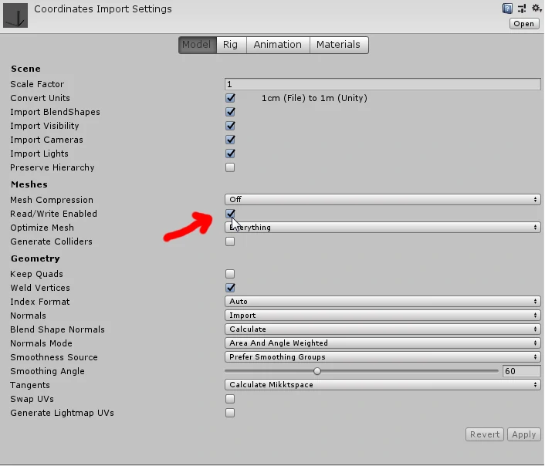The width and height of the screenshot is (545, 466).
Task: Open the Blend Shape Normals dropdown
Action: [382, 329]
